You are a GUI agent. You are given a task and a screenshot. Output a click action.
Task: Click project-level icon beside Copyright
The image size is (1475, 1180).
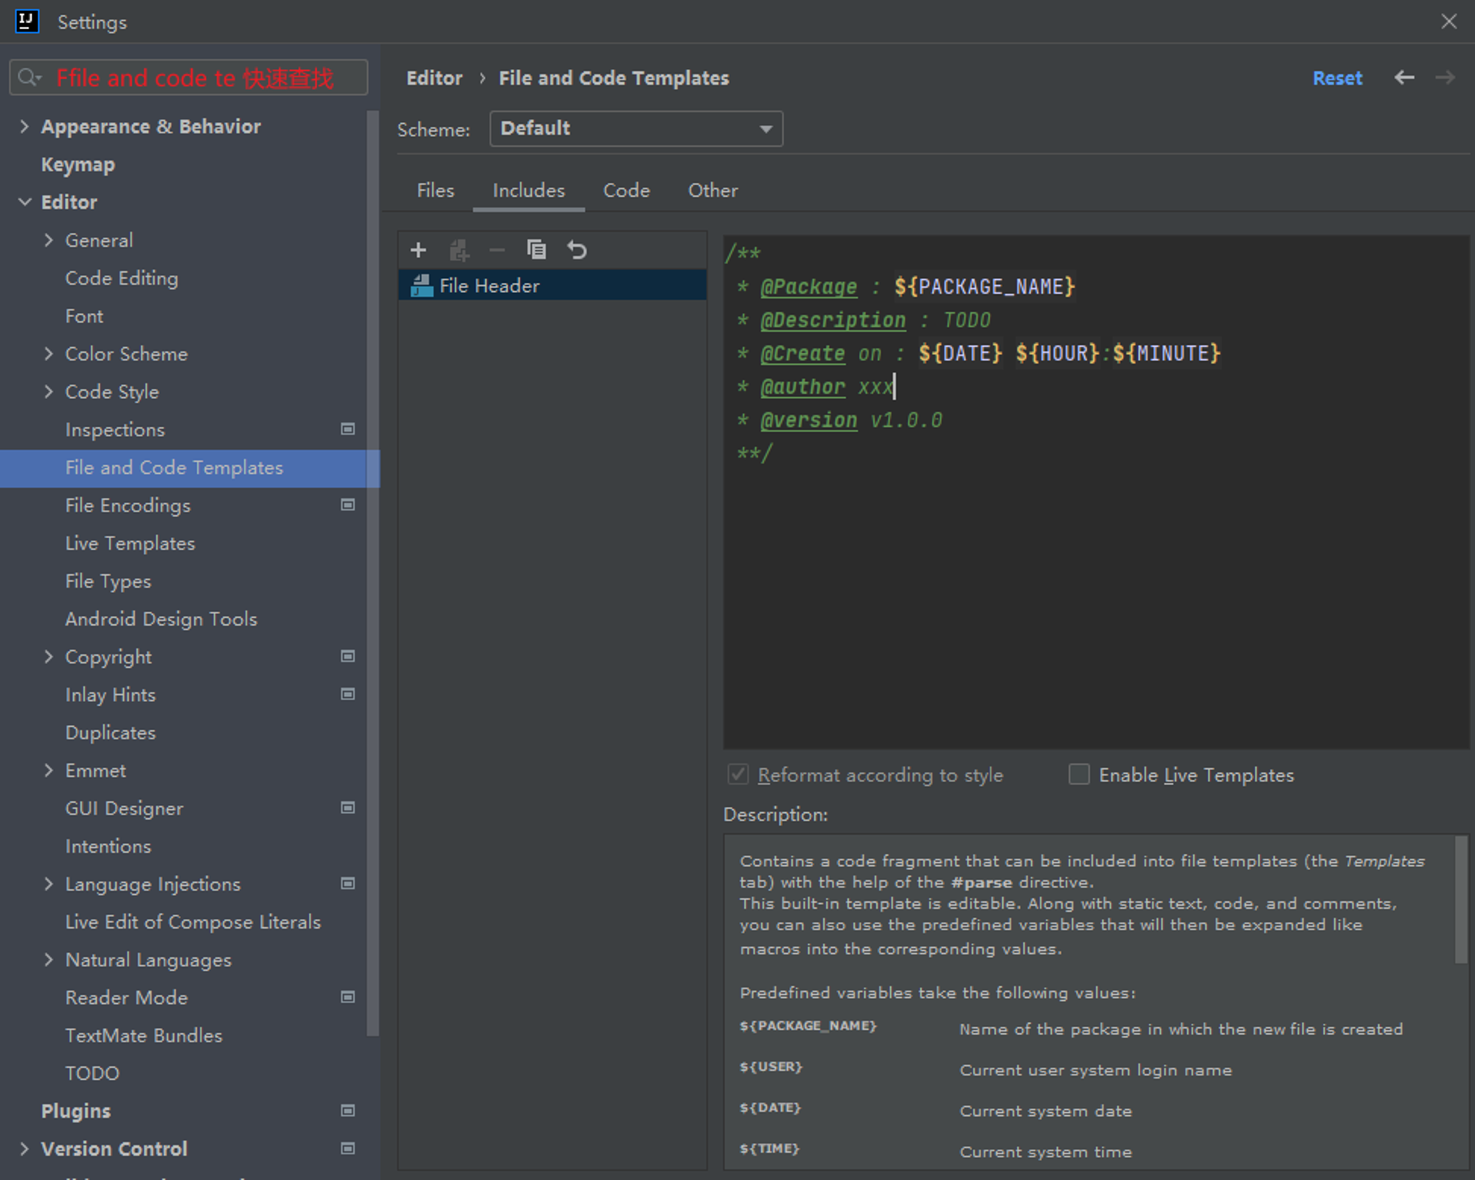coord(348,656)
